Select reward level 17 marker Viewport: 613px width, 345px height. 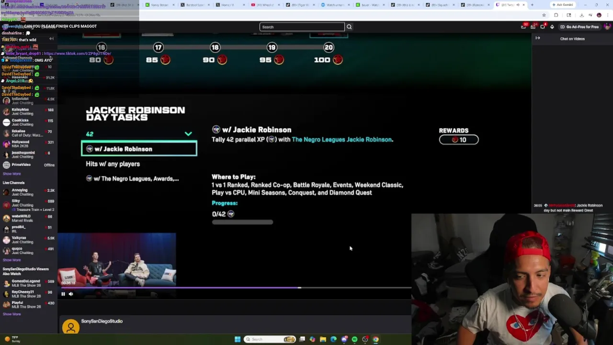click(158, 47)
